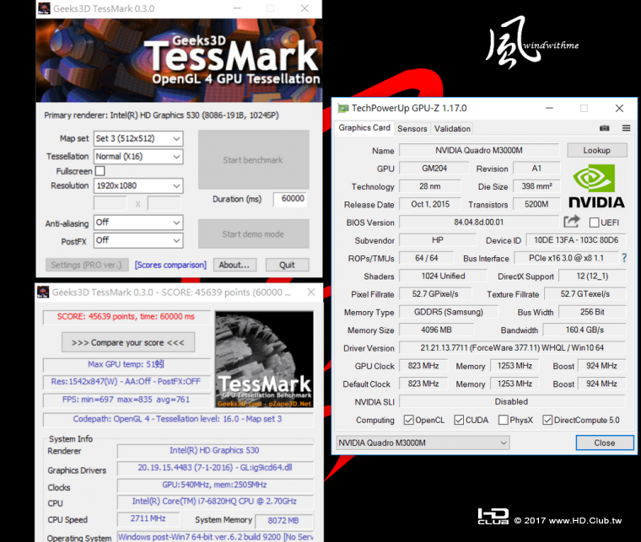
Task: Click the About... button in TessMark
Action: coord(234,265)
